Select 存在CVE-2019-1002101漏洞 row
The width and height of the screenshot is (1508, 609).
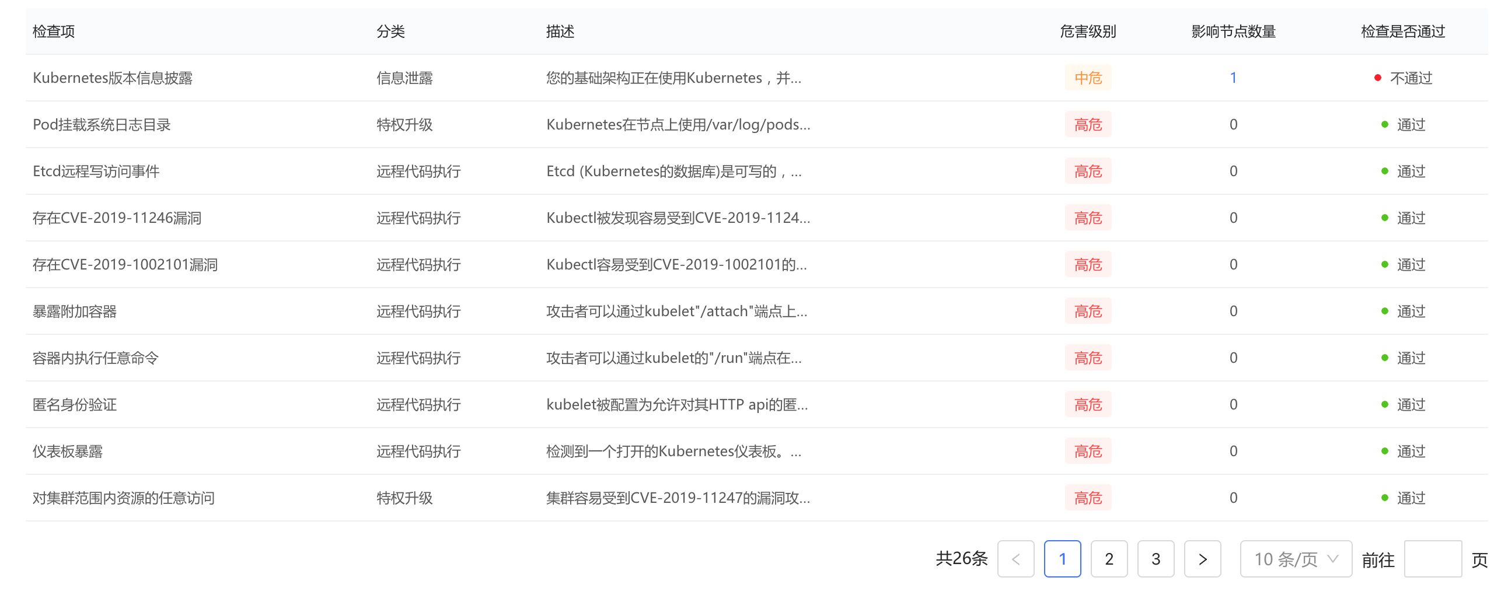coord(756,264)
